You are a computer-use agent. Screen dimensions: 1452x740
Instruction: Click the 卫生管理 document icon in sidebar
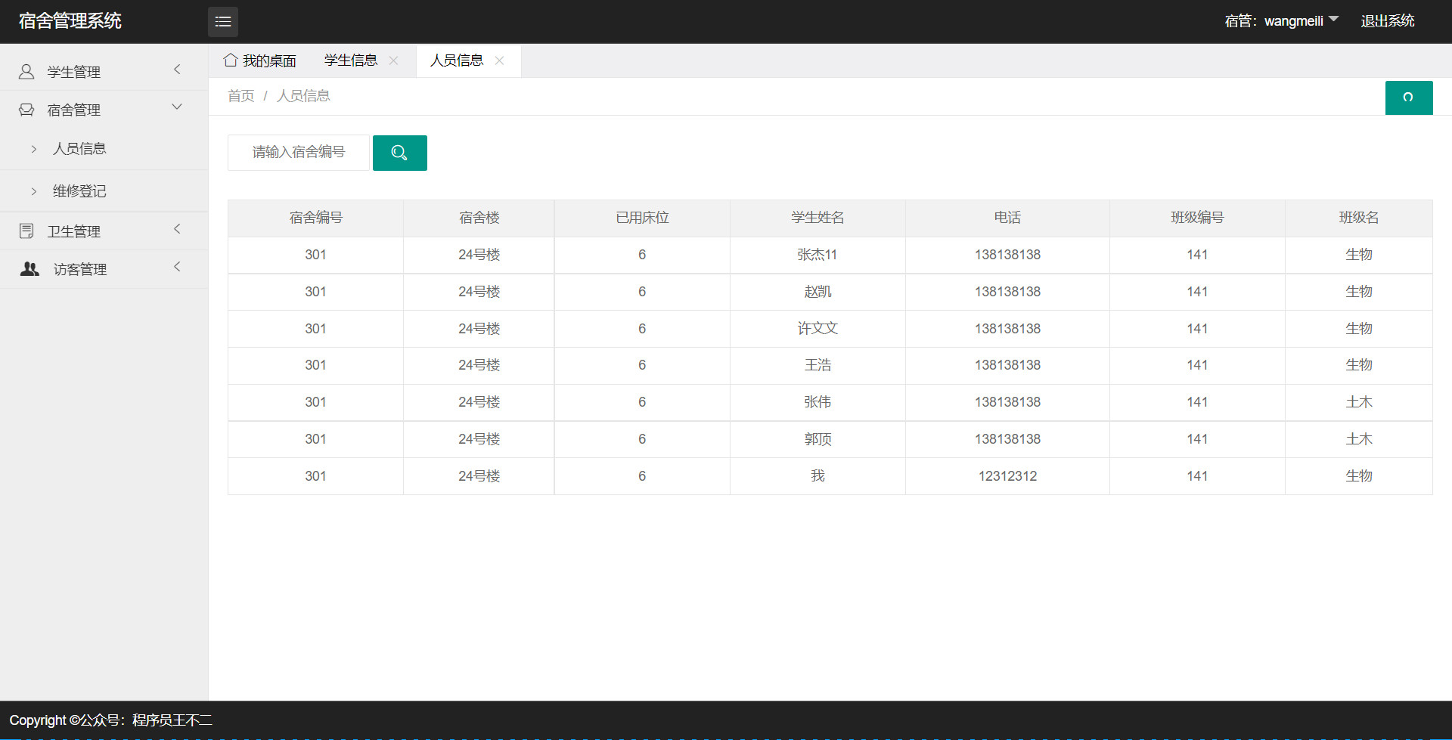point(26,230)
